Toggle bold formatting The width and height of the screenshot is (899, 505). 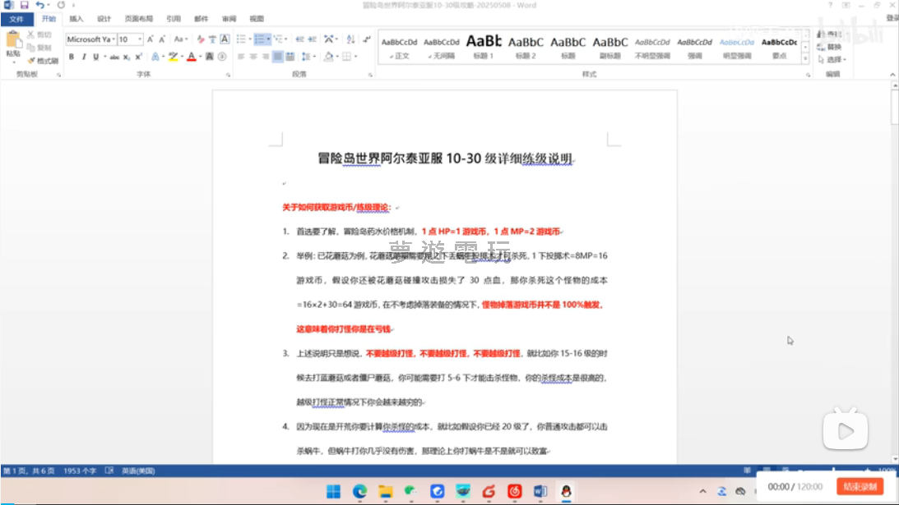point(72,57)
